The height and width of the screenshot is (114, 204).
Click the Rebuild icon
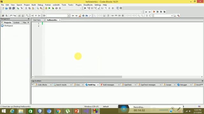pyautogui.click(x=56, y=8)
